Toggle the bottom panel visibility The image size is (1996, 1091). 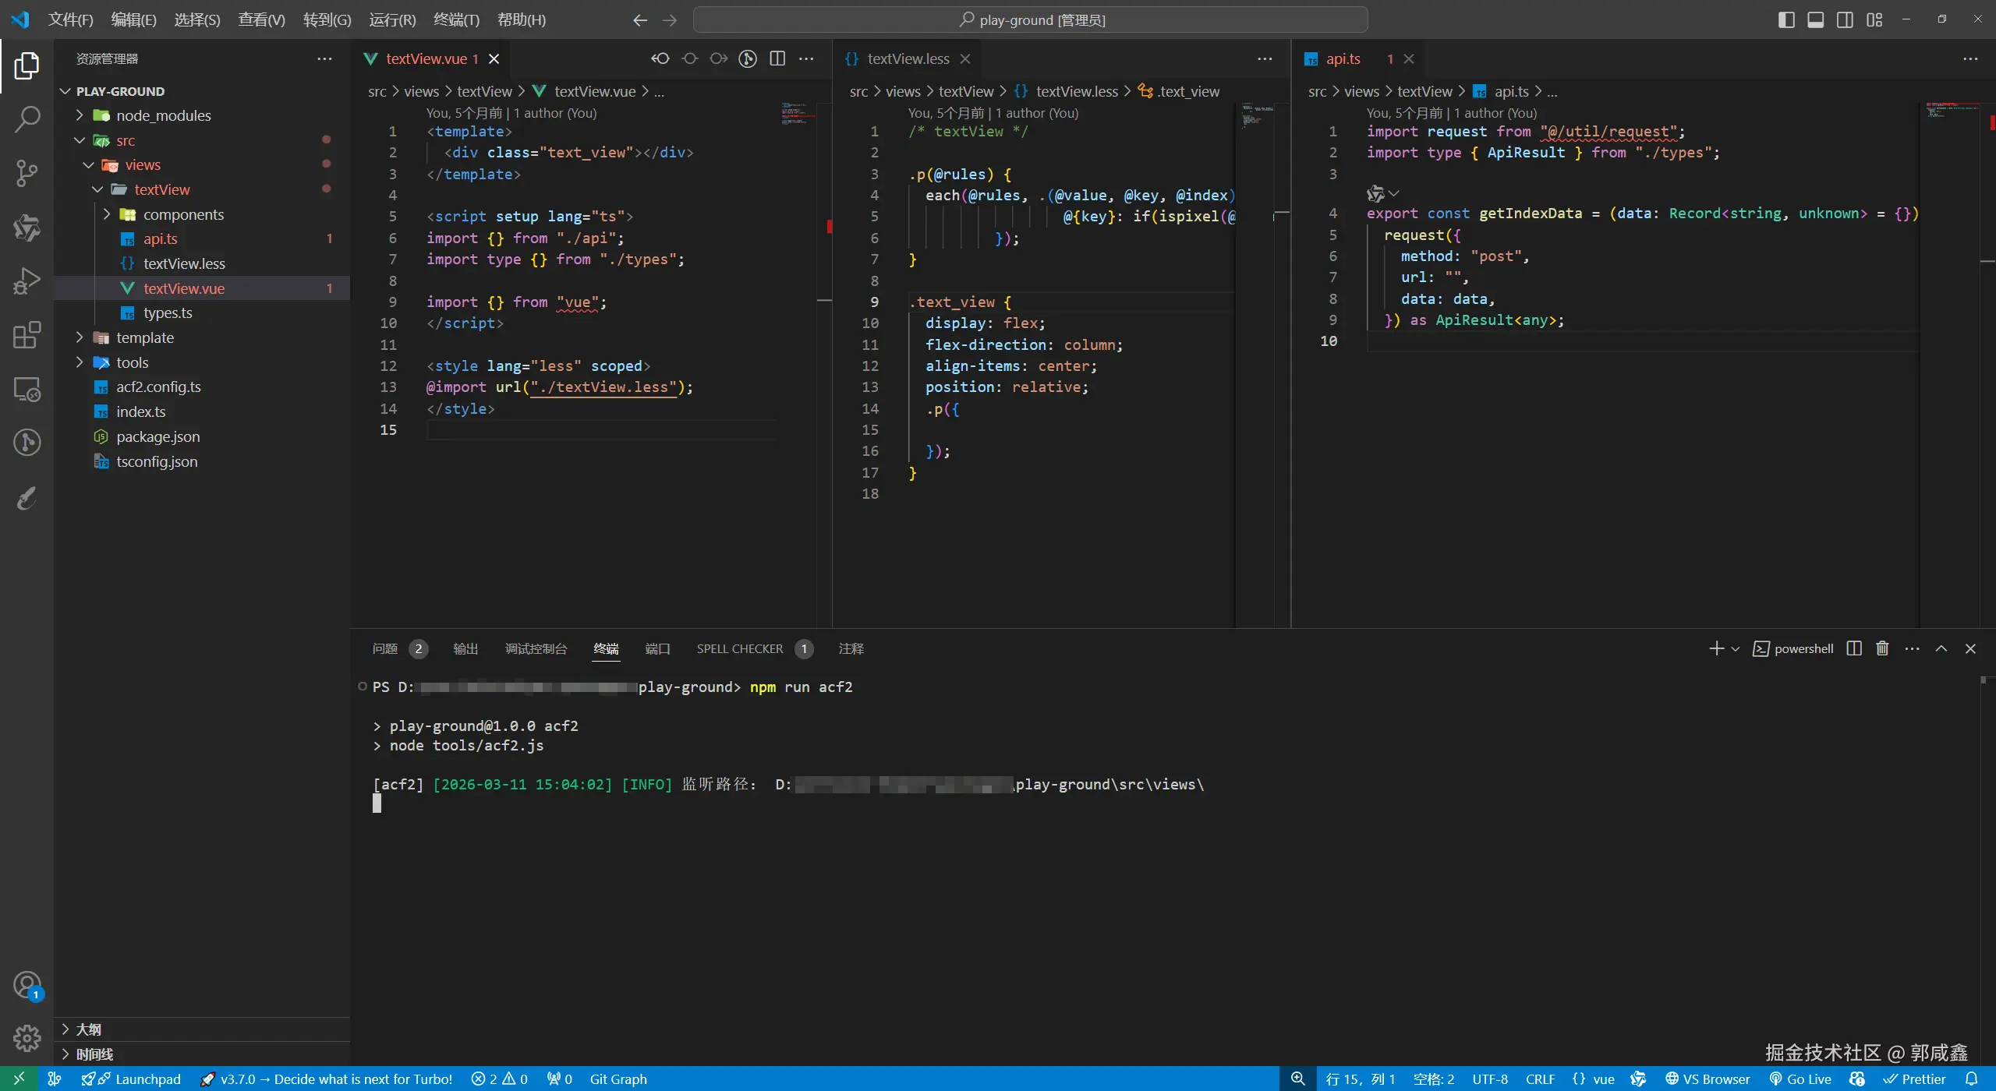coord(1816,19)
